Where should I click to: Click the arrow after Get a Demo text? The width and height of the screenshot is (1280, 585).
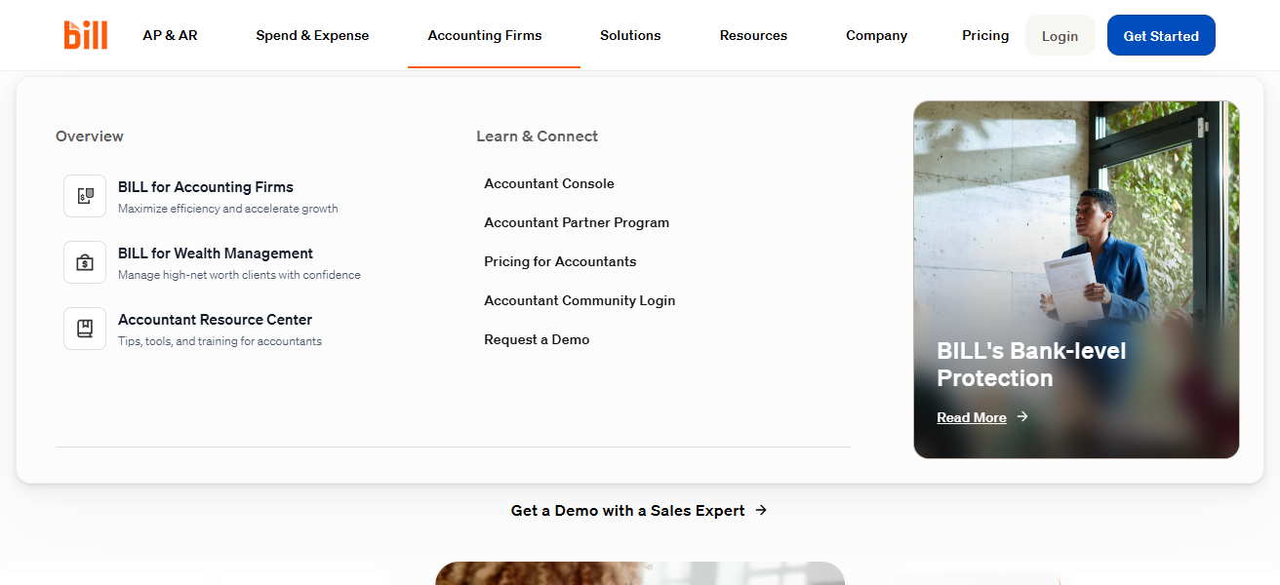(761, 510)
